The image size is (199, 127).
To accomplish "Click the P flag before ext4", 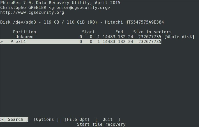I will click(12, 42).
